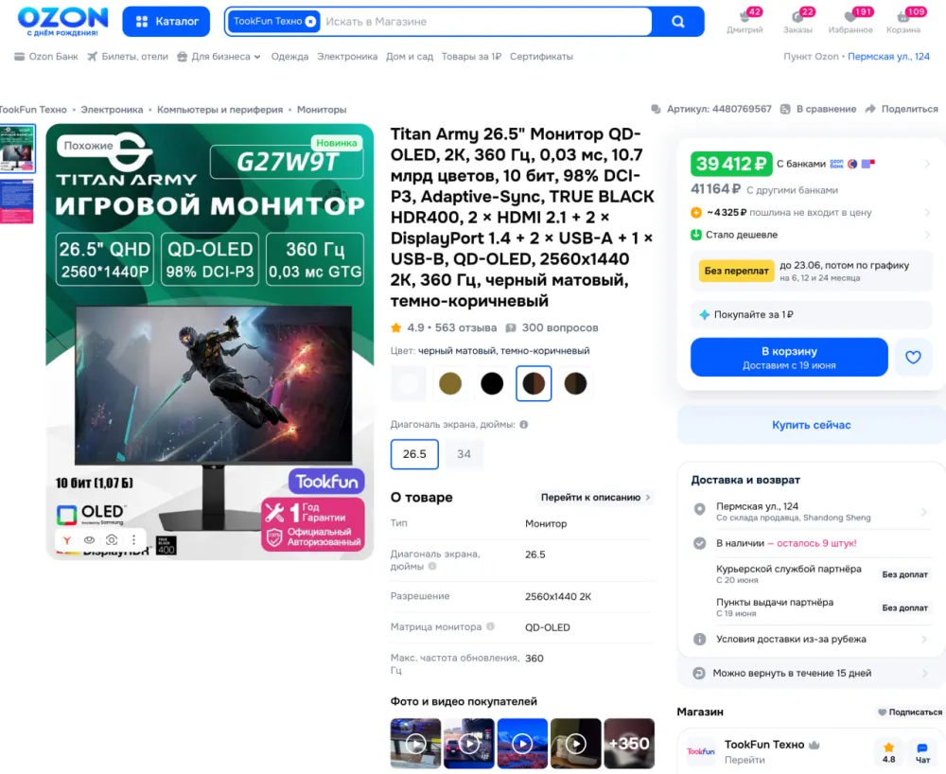Click the OZON logo
The image size is (946, 774).
coord(62,21)
